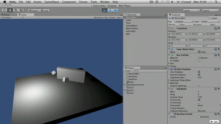The width and height of the screenshot is (221, 124).
Task: Toggle the Freeze Rotation checkbox
Action: (199, 108)
